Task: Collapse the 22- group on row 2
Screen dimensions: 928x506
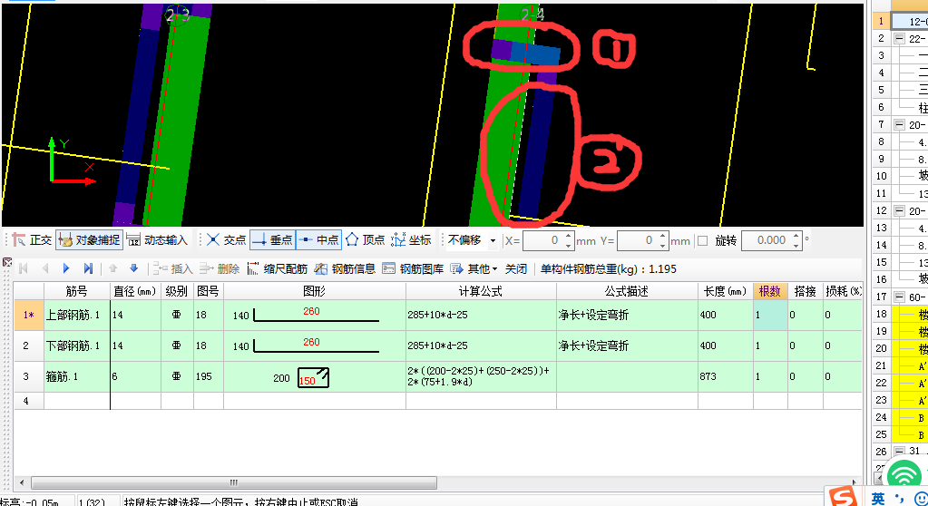Action: point(900,38)
